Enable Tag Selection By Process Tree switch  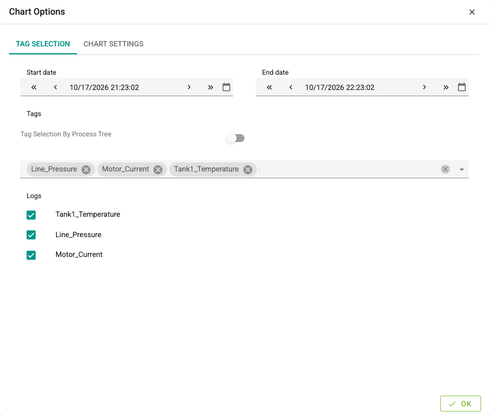click(x=235, y=138)
